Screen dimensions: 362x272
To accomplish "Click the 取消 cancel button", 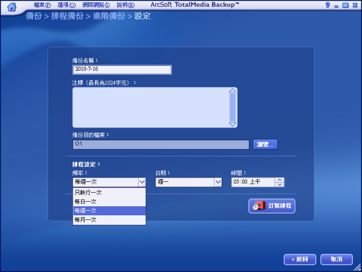I will click(x=337, y=260).
